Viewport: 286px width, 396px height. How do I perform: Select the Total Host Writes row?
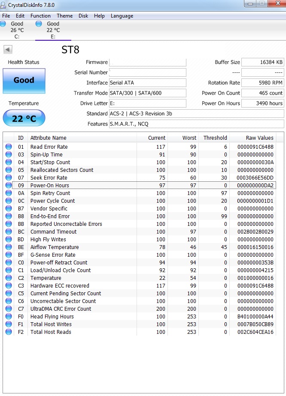pyautogui.click(x=140, y=324)
